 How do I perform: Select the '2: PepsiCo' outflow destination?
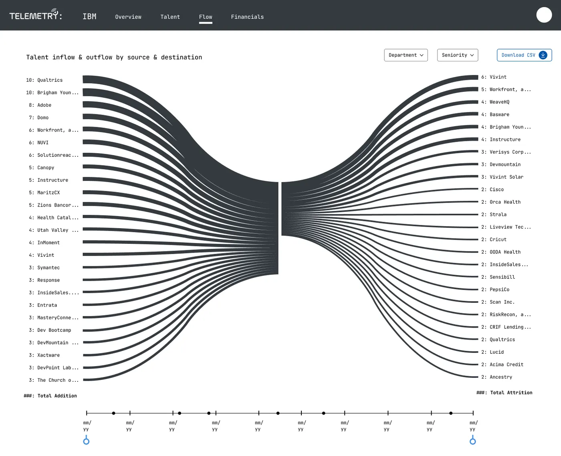coord(495,290)
